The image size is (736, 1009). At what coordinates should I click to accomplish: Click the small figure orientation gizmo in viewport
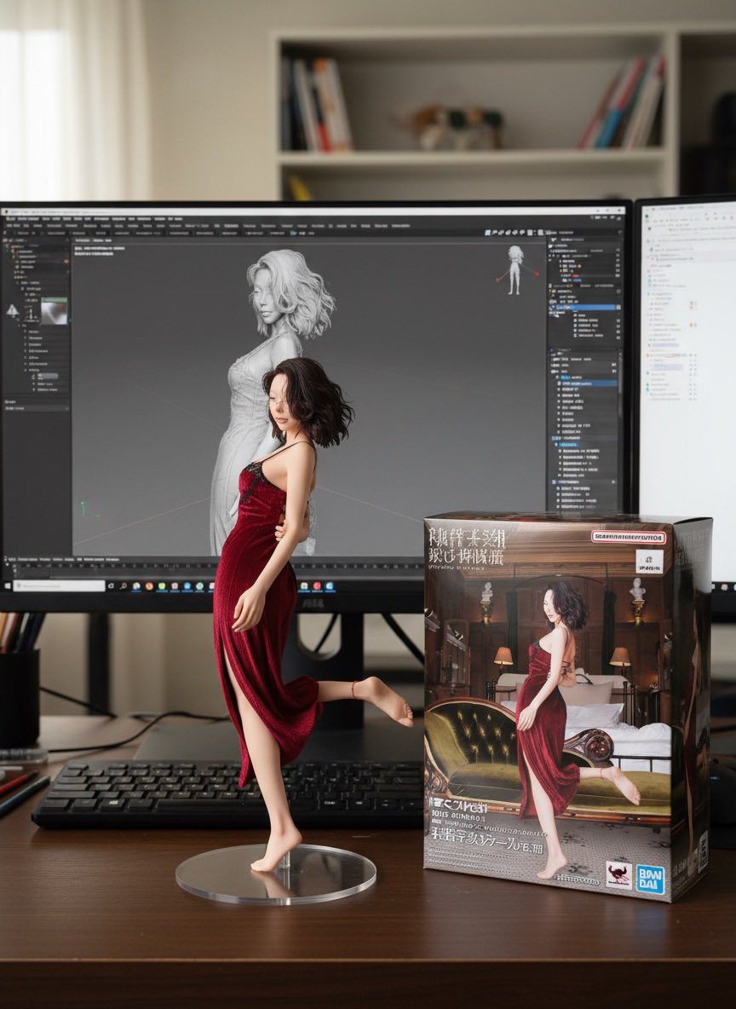(x=516, y=270)
